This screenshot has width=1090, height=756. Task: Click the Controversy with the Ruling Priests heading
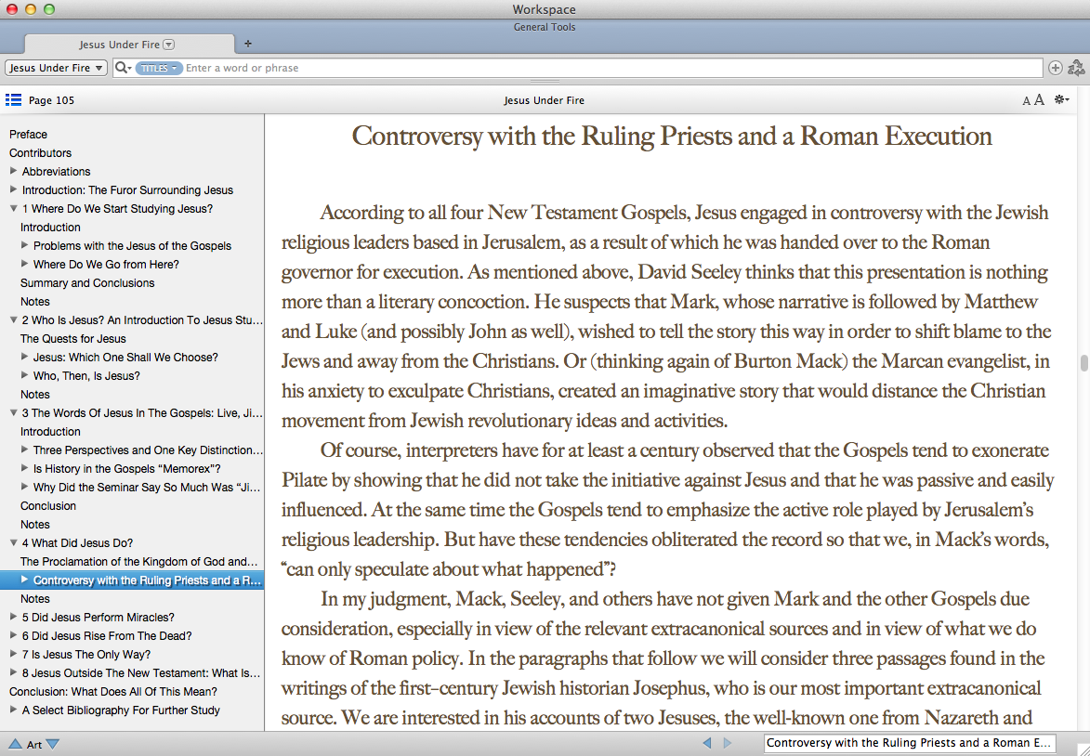coord(672,136)
